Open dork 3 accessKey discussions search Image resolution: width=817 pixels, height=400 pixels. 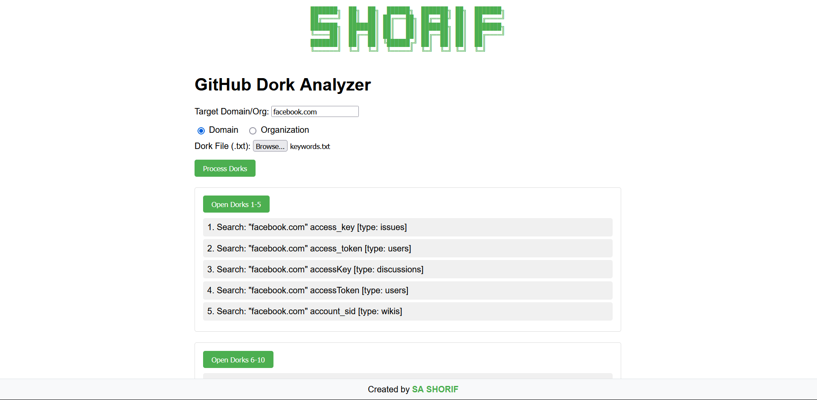click(407, 269)
